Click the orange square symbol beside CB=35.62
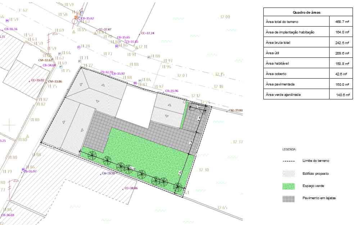 [x=76, y=17]
